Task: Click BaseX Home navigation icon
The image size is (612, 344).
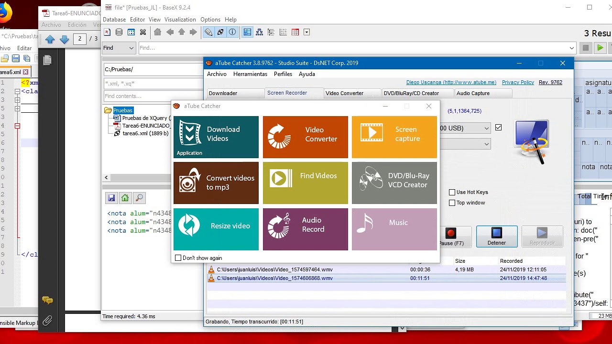Action: click(x=158, y=32)
